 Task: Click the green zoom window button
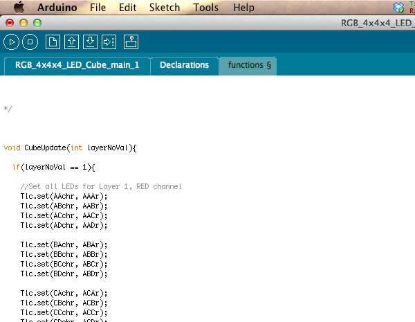click(37, 23)
